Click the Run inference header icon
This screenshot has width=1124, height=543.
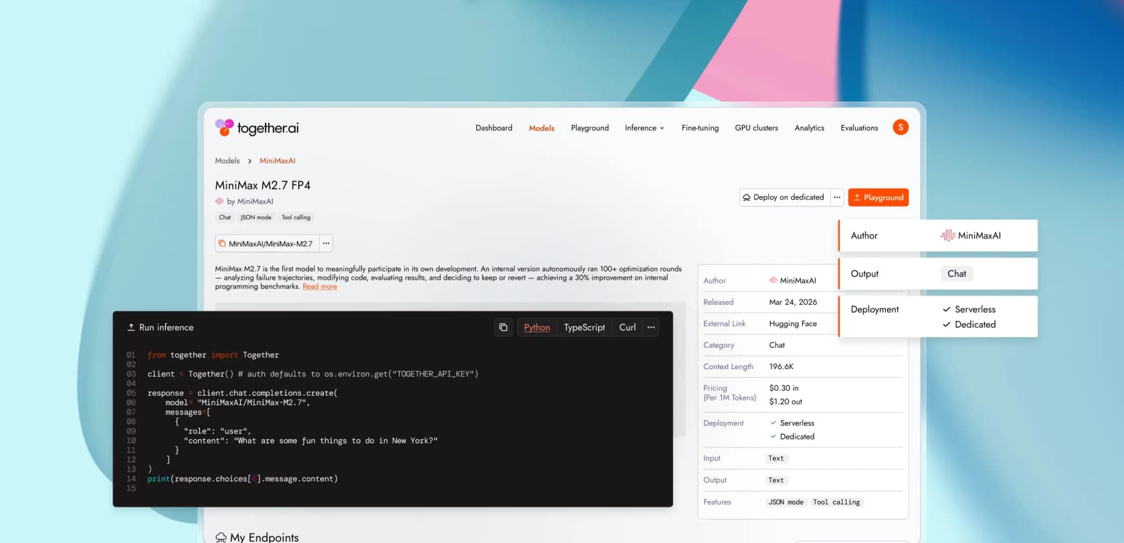coord(131,327)
